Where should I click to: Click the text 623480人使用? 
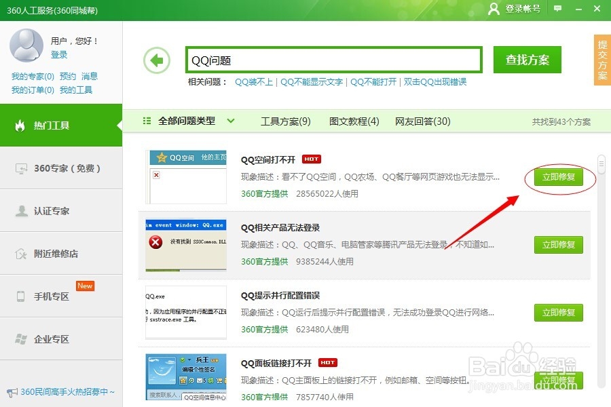coord(322,329)
